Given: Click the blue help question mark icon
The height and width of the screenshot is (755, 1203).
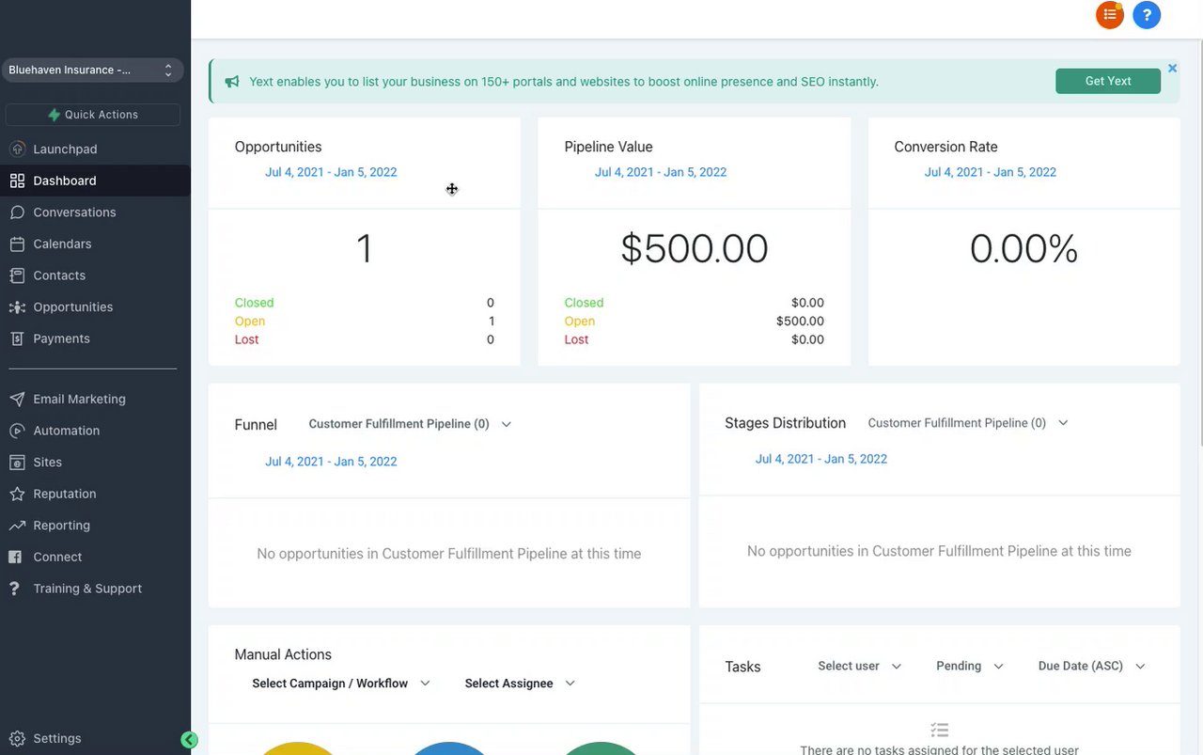Looking at the screenshot, I should tap(1147, 15).
